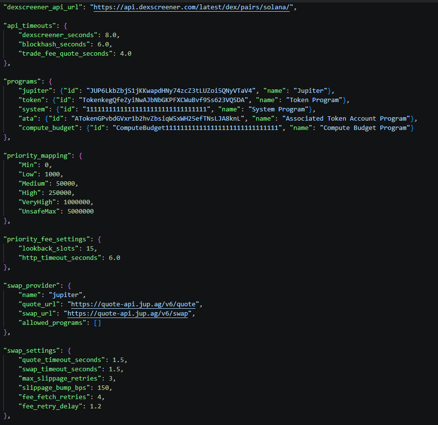Image resolution: width=438 pixels, height=425 pixels.
Task: Click the "dexscreener_seconds" key
Action: 58,35
